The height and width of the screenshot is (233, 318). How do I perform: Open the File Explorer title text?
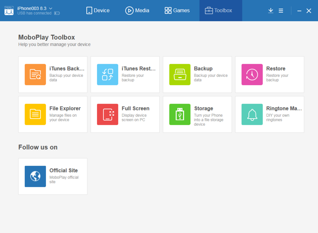point(65,108)
